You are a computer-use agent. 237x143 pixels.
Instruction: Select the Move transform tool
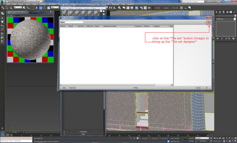pos(41,8)
